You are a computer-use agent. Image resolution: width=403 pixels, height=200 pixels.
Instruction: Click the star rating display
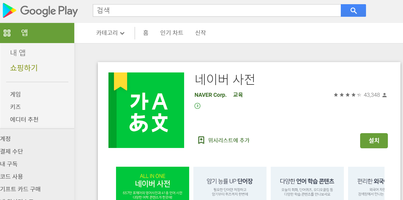click(348, 95)
